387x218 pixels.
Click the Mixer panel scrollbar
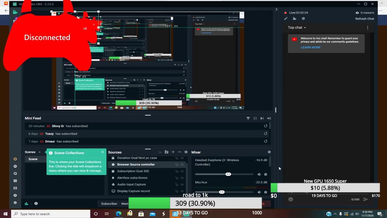[270, 162]
